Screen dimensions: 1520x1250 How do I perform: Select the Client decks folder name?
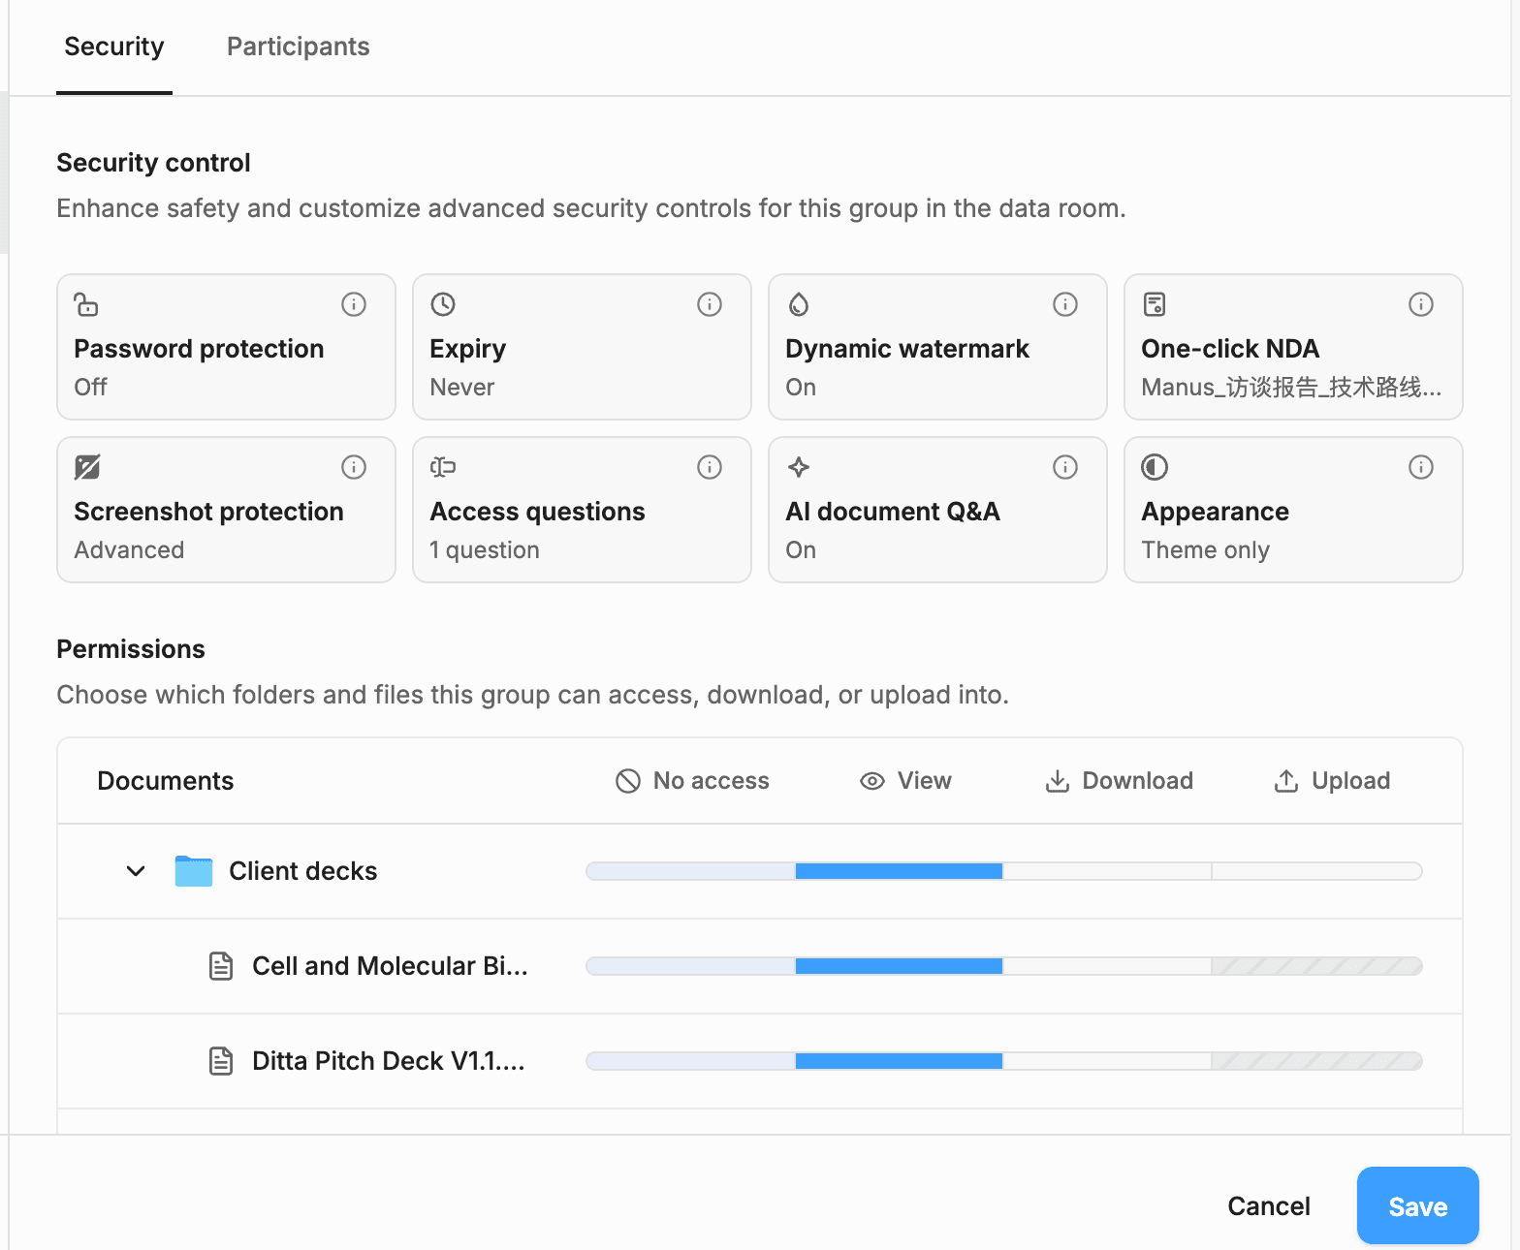coord(302,871)
